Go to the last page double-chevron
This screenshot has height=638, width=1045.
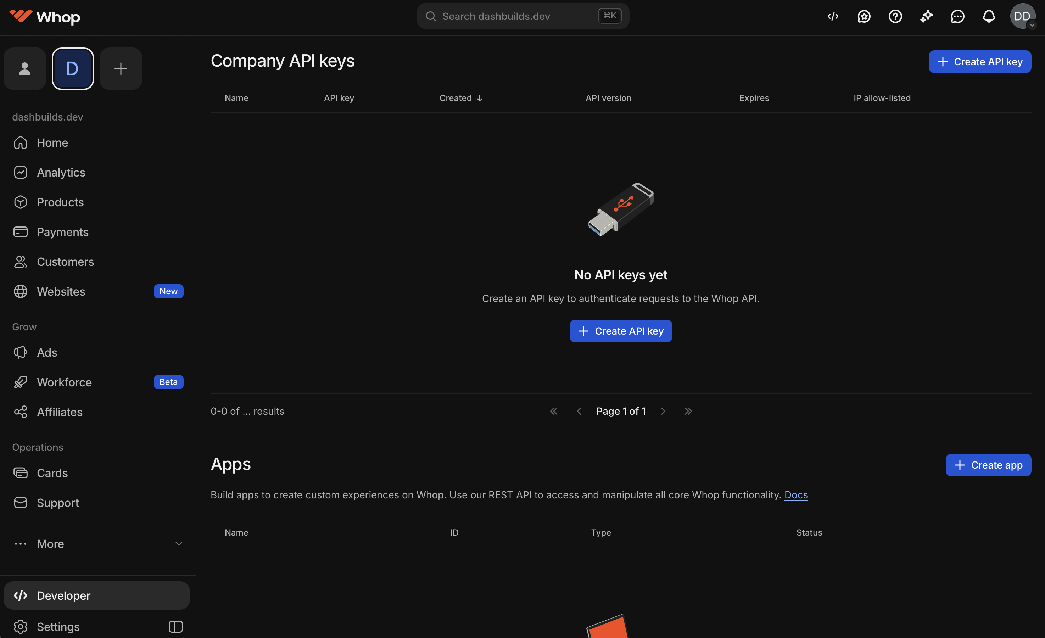coord(688,411)
